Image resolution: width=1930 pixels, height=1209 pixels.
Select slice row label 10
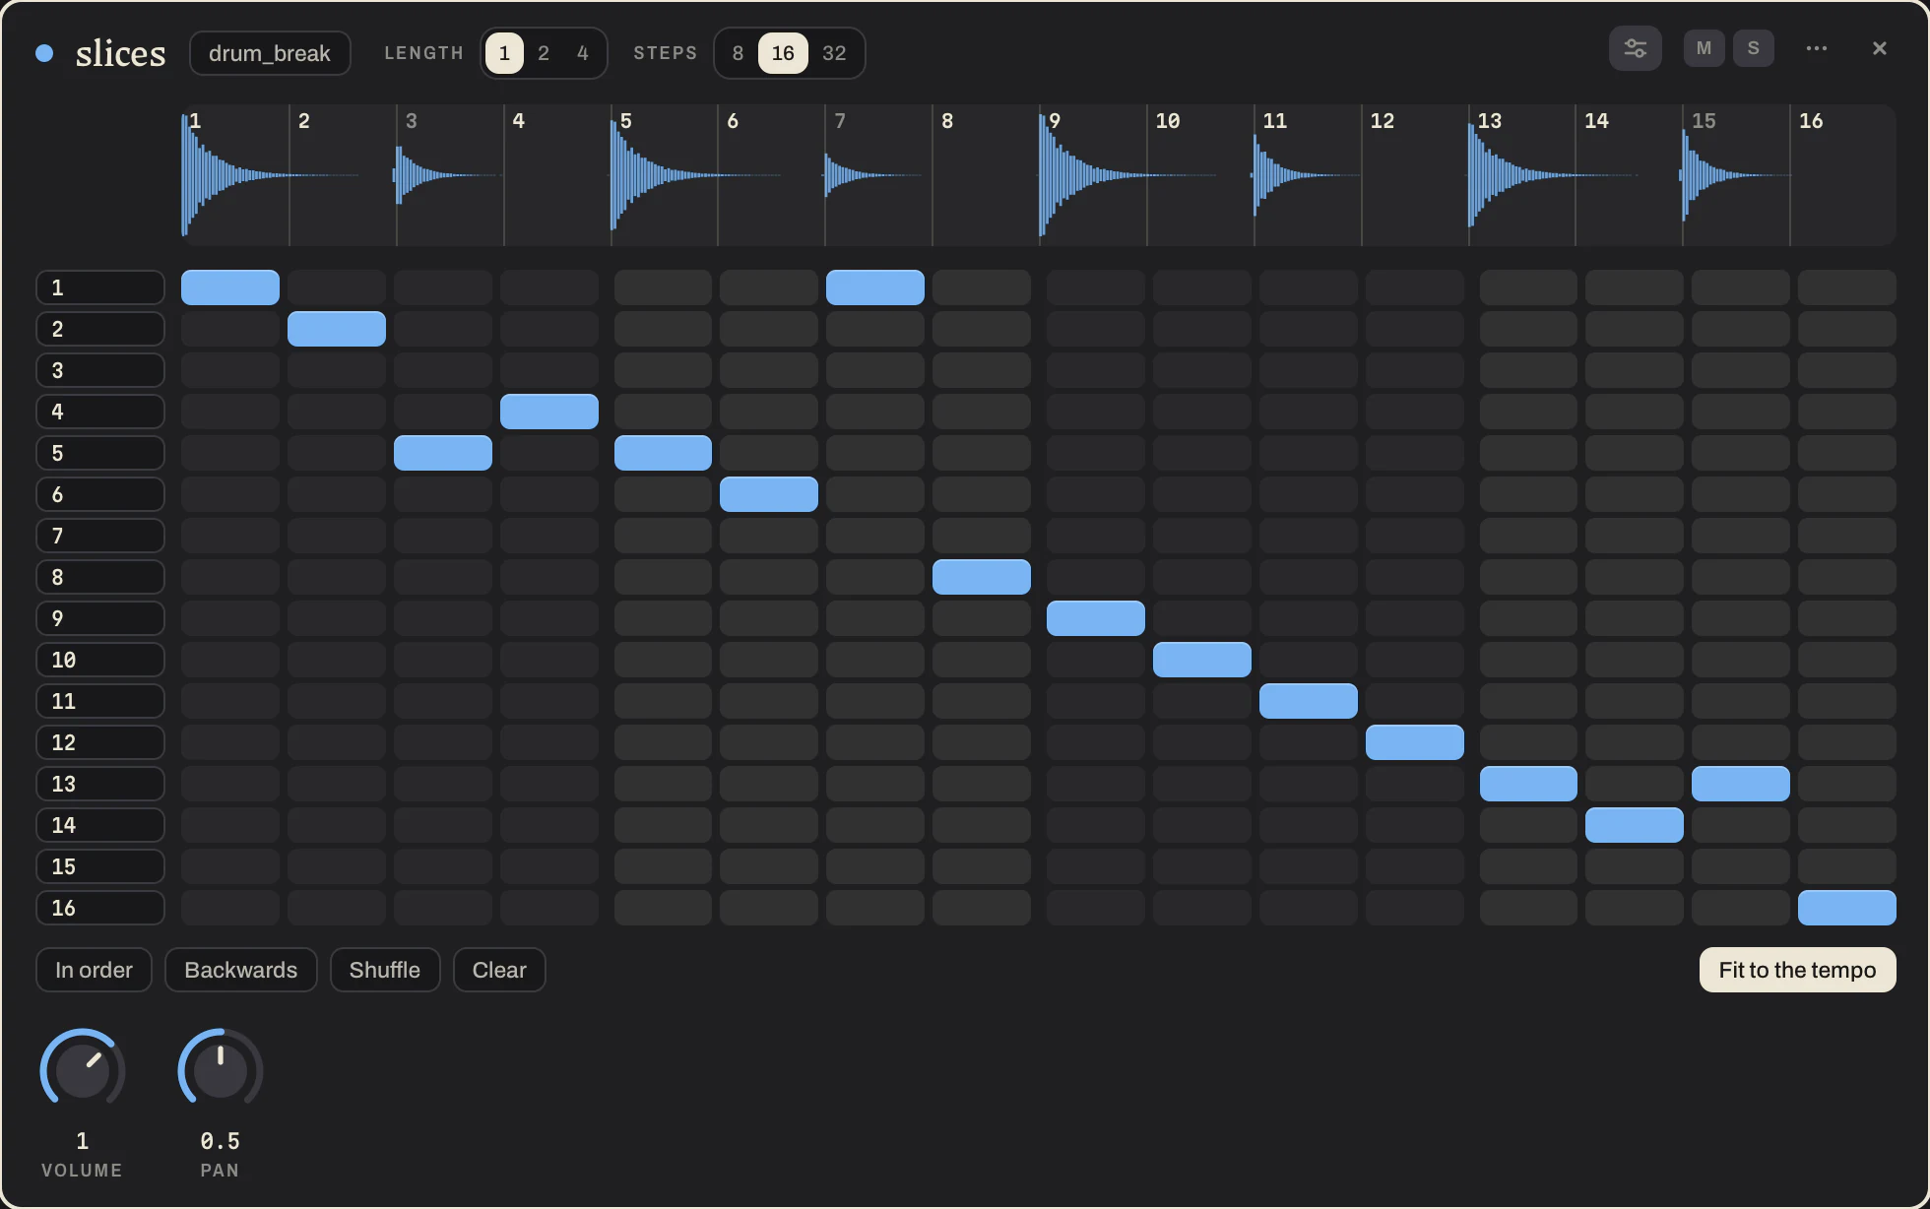[100, 660]
